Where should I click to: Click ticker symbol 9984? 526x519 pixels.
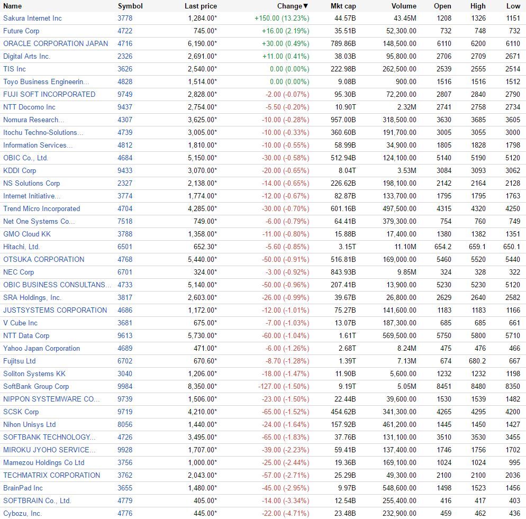[125, 387]
